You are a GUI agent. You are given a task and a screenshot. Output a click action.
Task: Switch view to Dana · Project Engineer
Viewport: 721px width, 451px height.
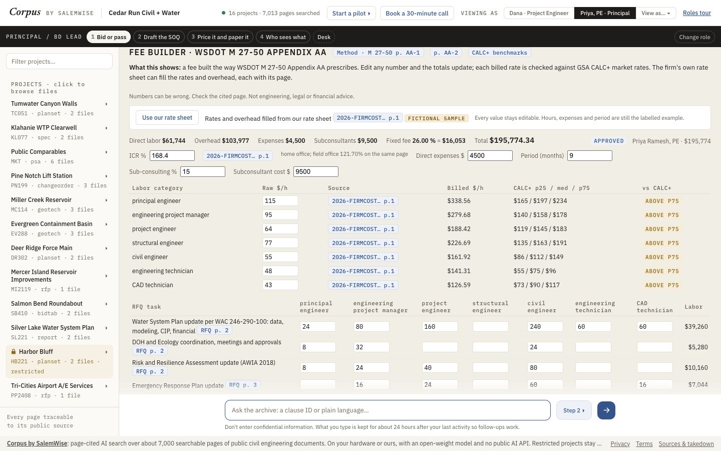539,13
